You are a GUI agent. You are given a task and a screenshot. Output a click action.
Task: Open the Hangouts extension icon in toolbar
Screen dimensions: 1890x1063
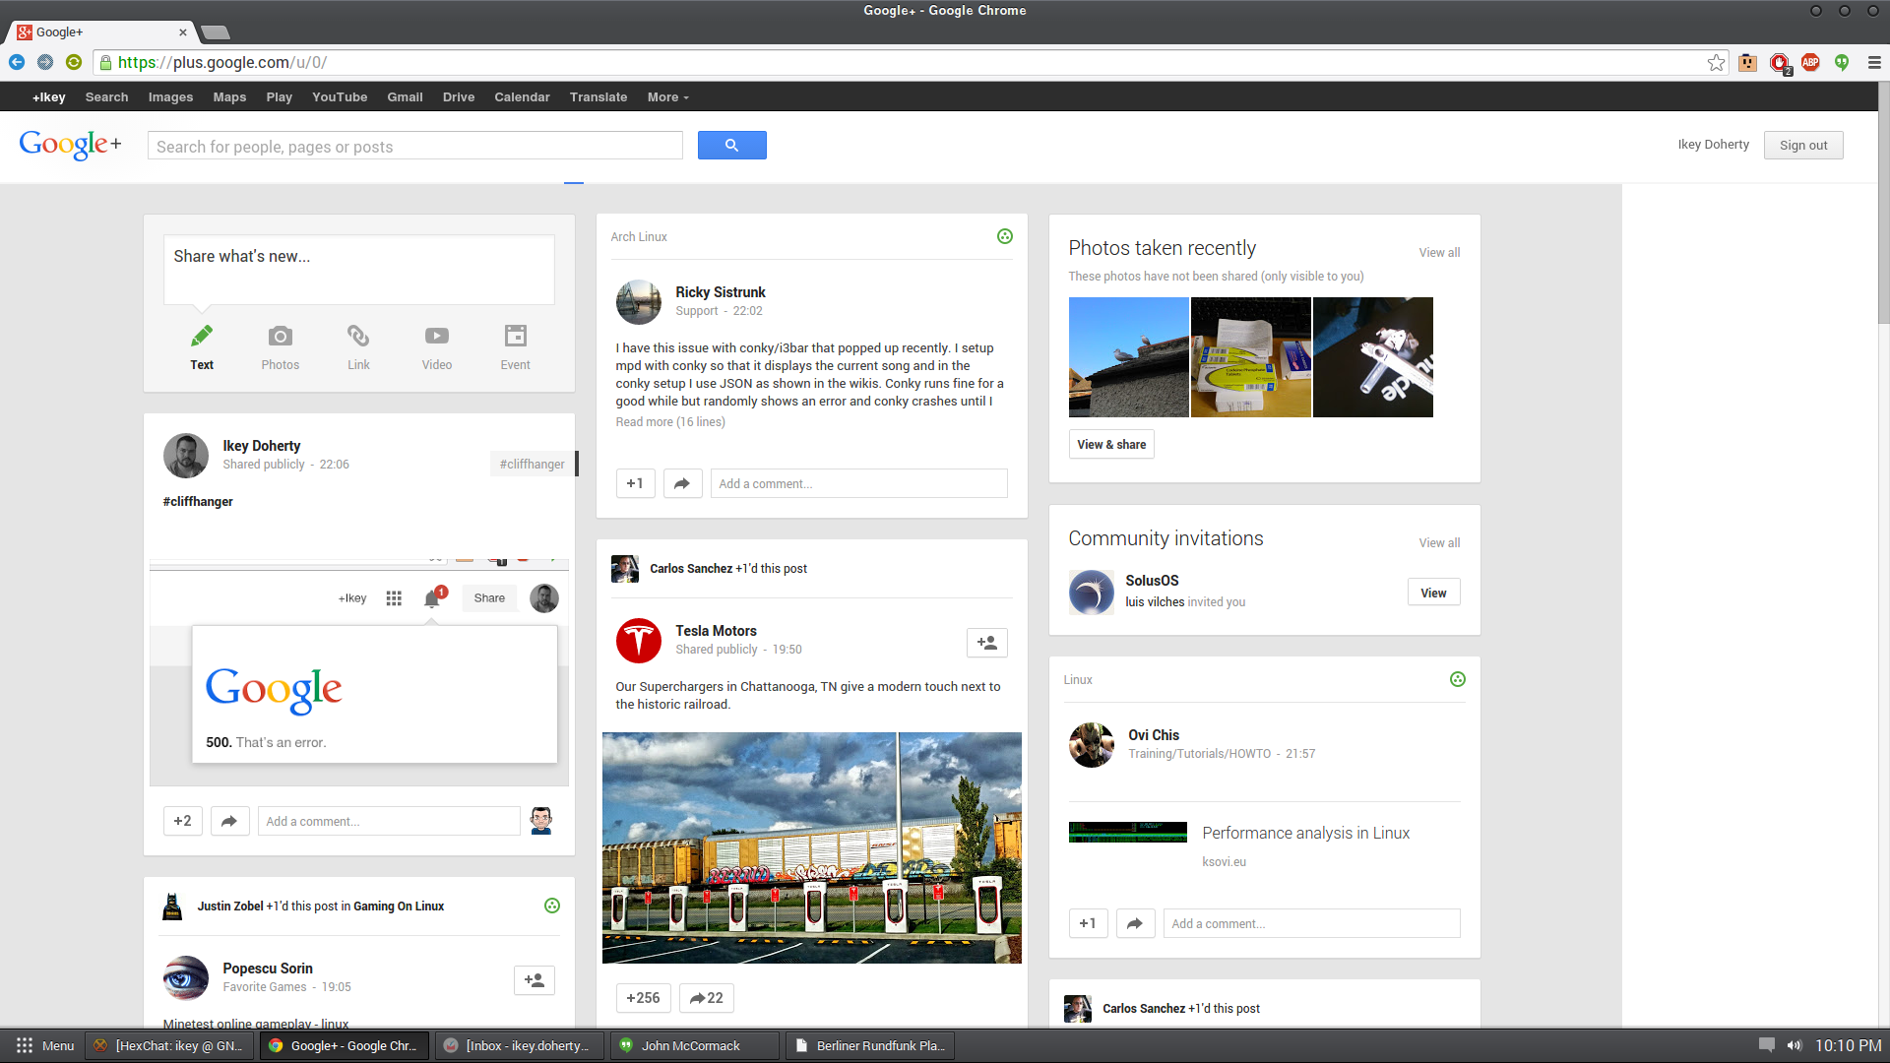tap(1842, 62)
